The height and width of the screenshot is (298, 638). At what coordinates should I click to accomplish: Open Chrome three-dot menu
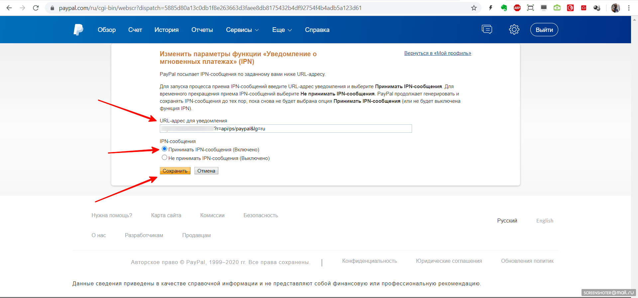[629, 8]
